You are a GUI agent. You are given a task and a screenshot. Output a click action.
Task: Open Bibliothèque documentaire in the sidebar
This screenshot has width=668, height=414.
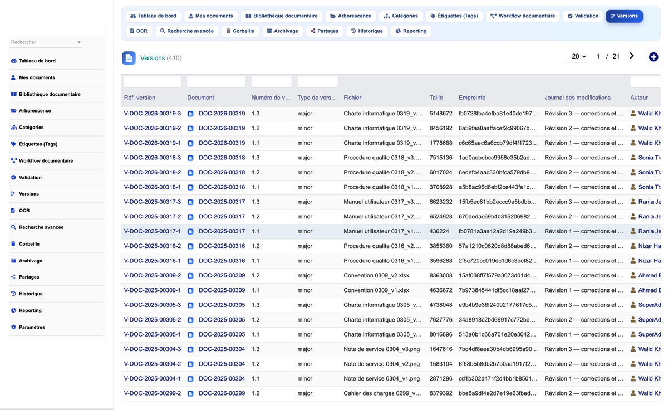[x=46, y=94]
